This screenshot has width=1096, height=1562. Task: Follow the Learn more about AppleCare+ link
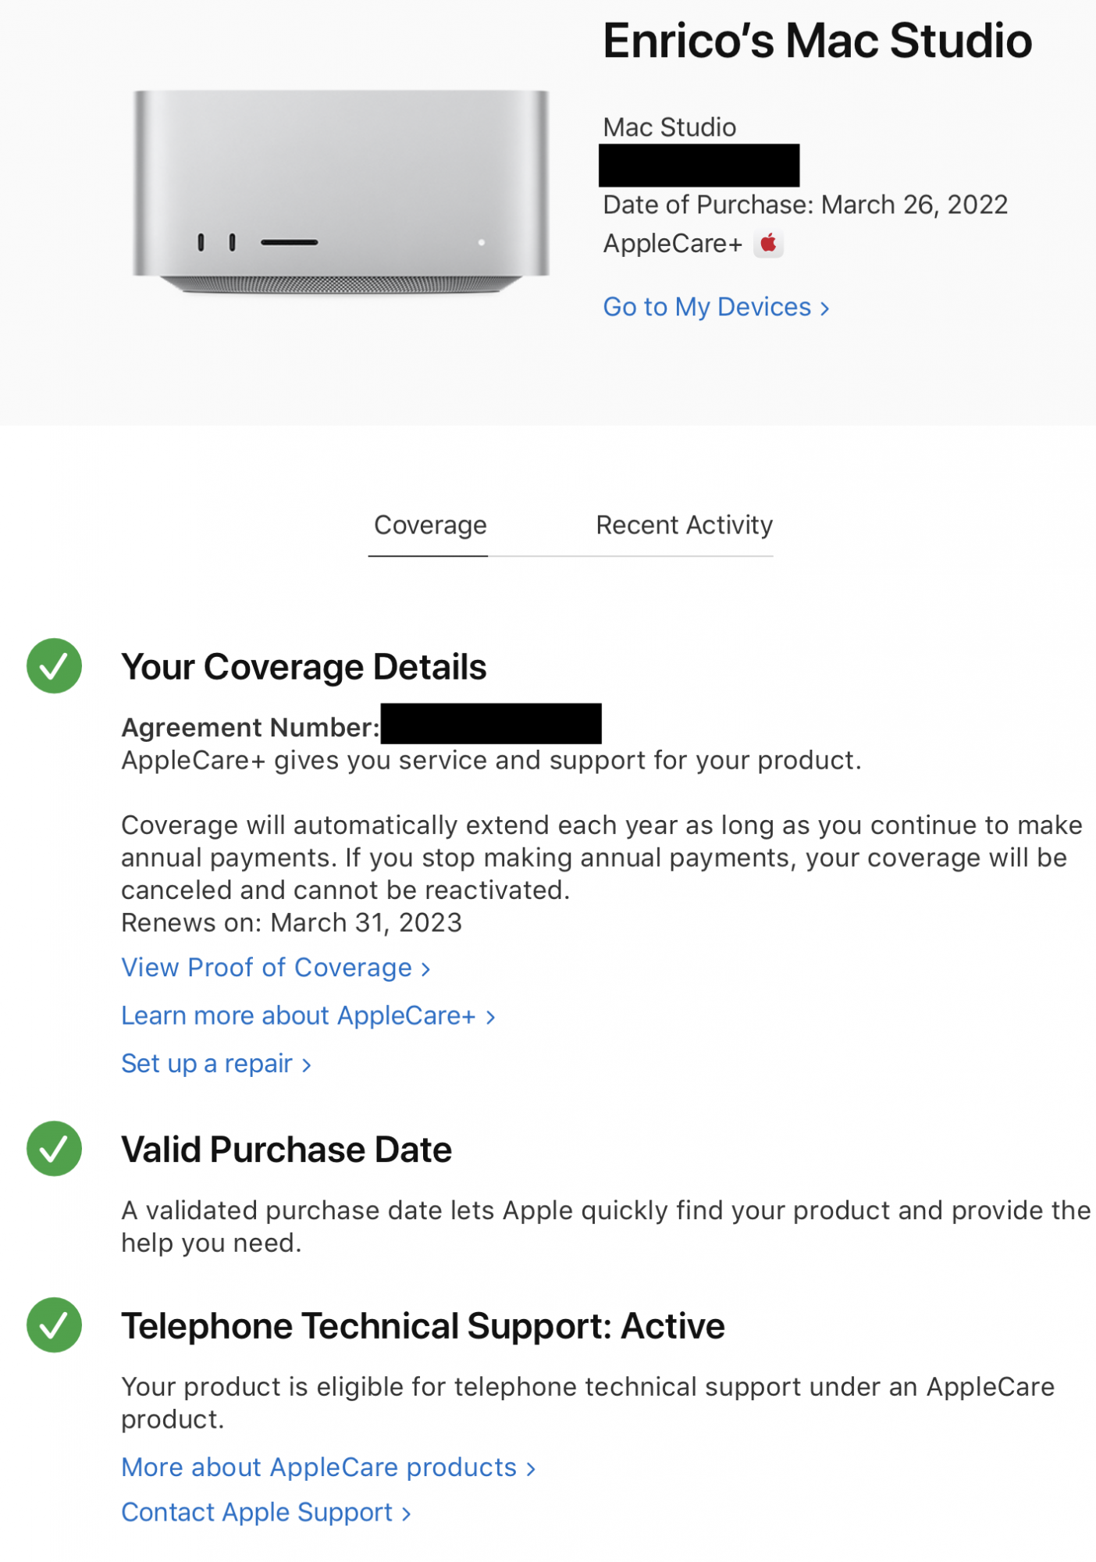(x=308, y=1015)
